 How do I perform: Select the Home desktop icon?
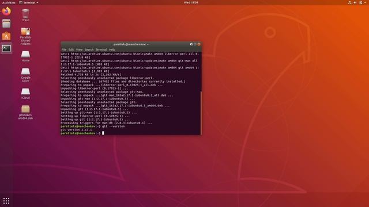[25, 56]
